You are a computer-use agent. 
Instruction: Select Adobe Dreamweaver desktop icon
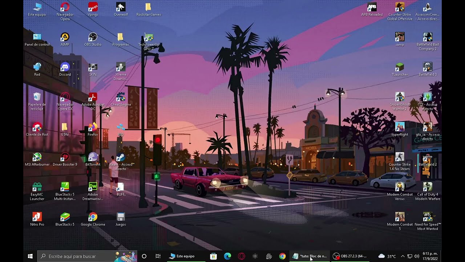(x=93, y=191)
